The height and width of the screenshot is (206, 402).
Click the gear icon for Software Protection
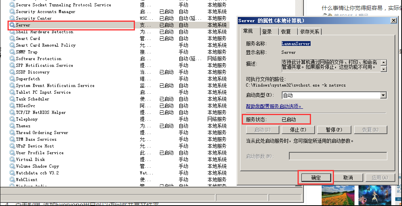(12, 59)
